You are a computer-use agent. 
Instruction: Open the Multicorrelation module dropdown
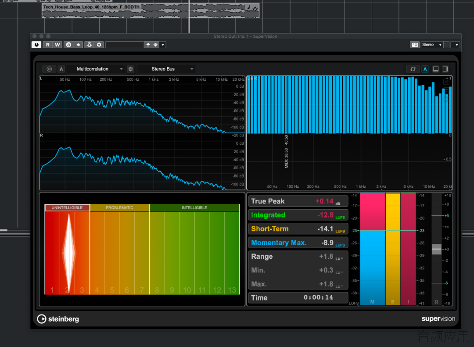pos(97,69)
